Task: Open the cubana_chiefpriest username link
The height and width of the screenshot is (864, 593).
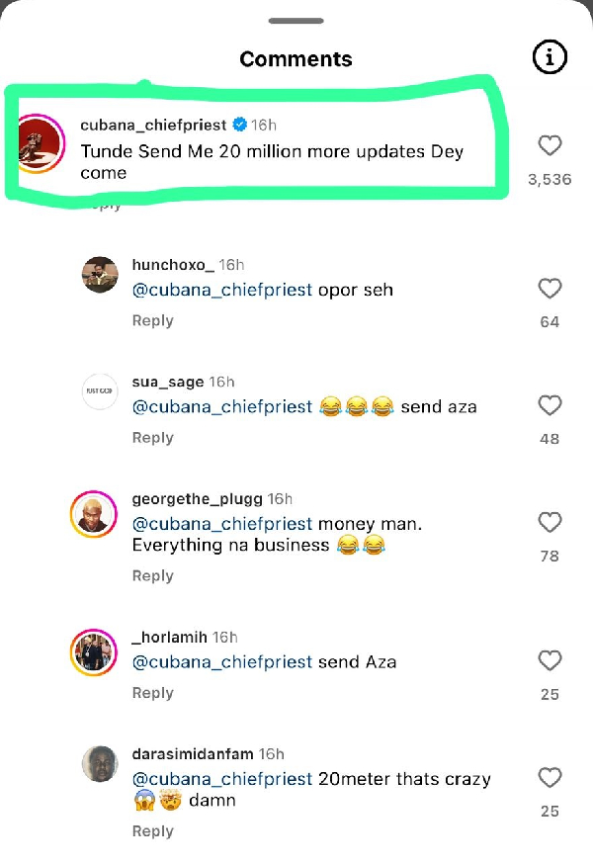Action: coord(152,126)
